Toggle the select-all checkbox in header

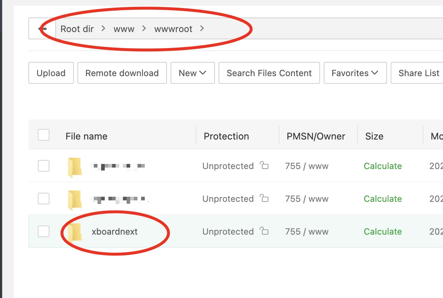pos(44,135)
